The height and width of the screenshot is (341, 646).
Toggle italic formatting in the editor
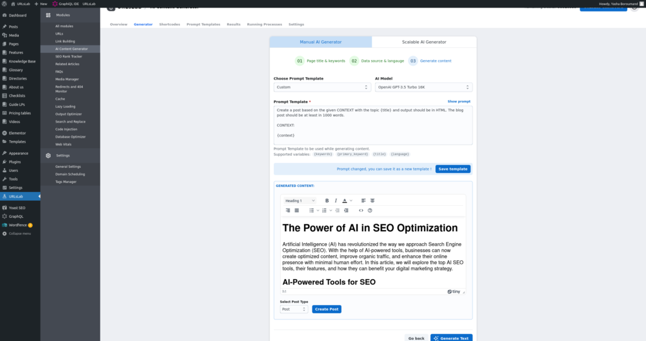336,201
